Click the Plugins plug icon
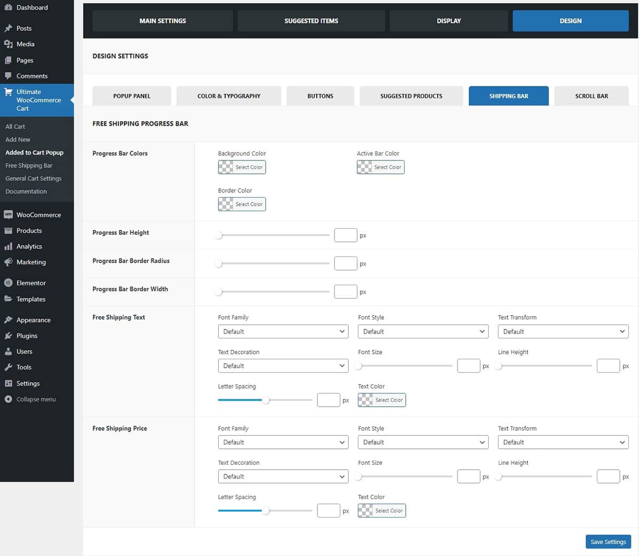Image resolution: width=639 pixels, height=556 pixels. (x=8, y=336)
